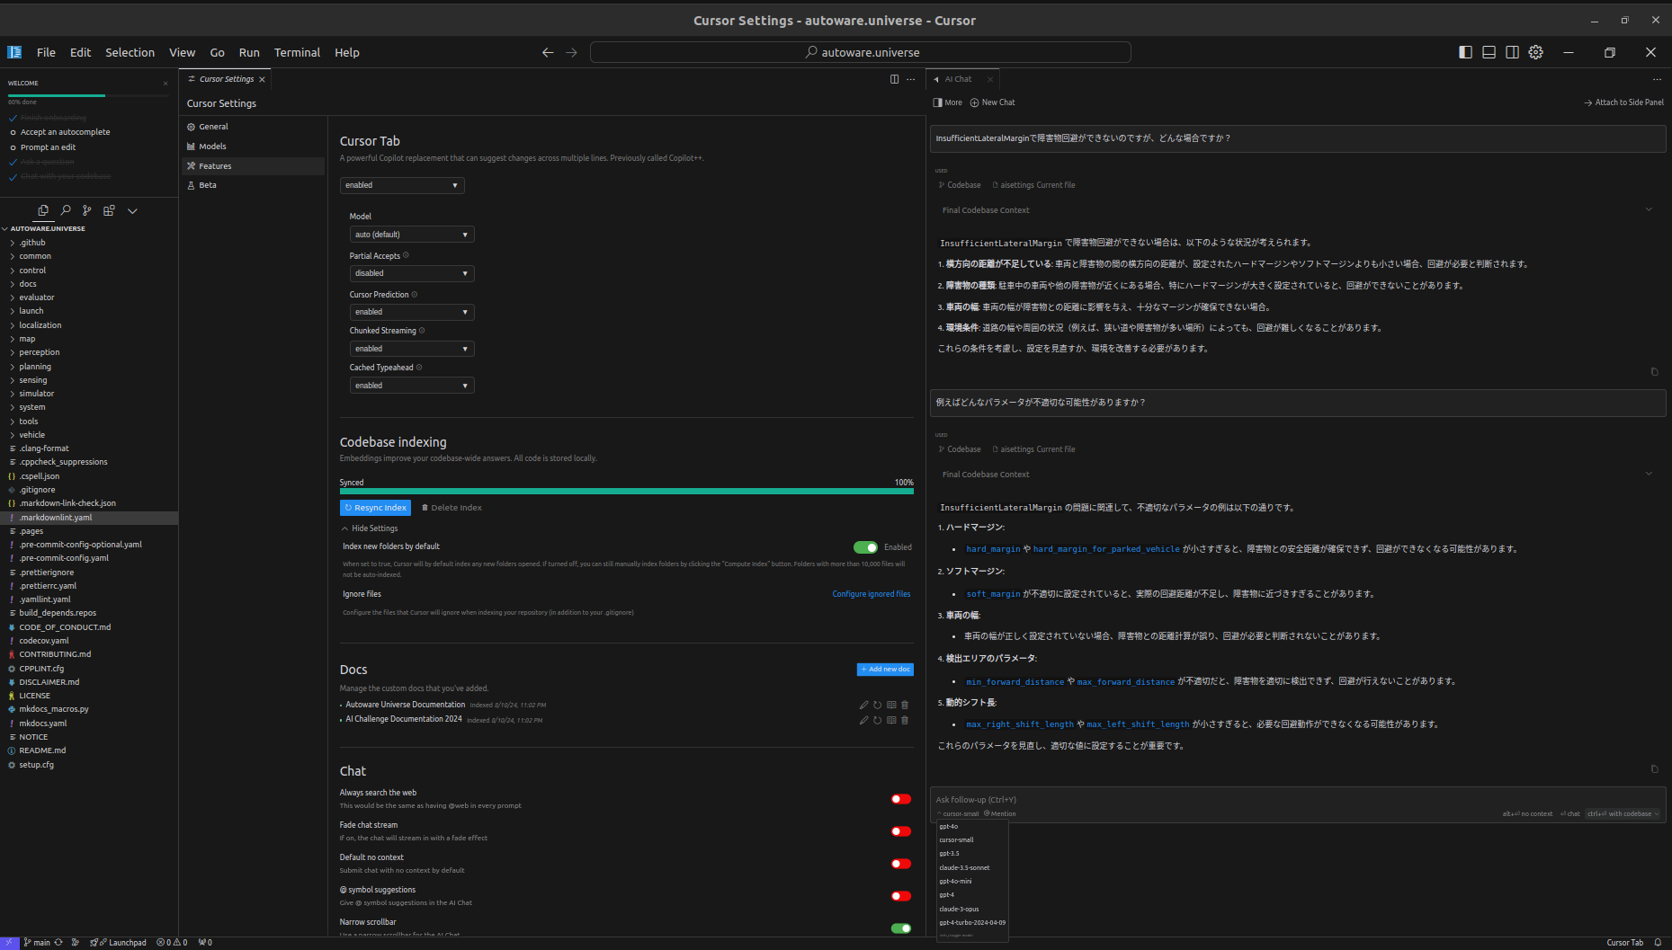Open the Terminal menu
This screenshot has width=1672, height=950.
coord(297,53)
